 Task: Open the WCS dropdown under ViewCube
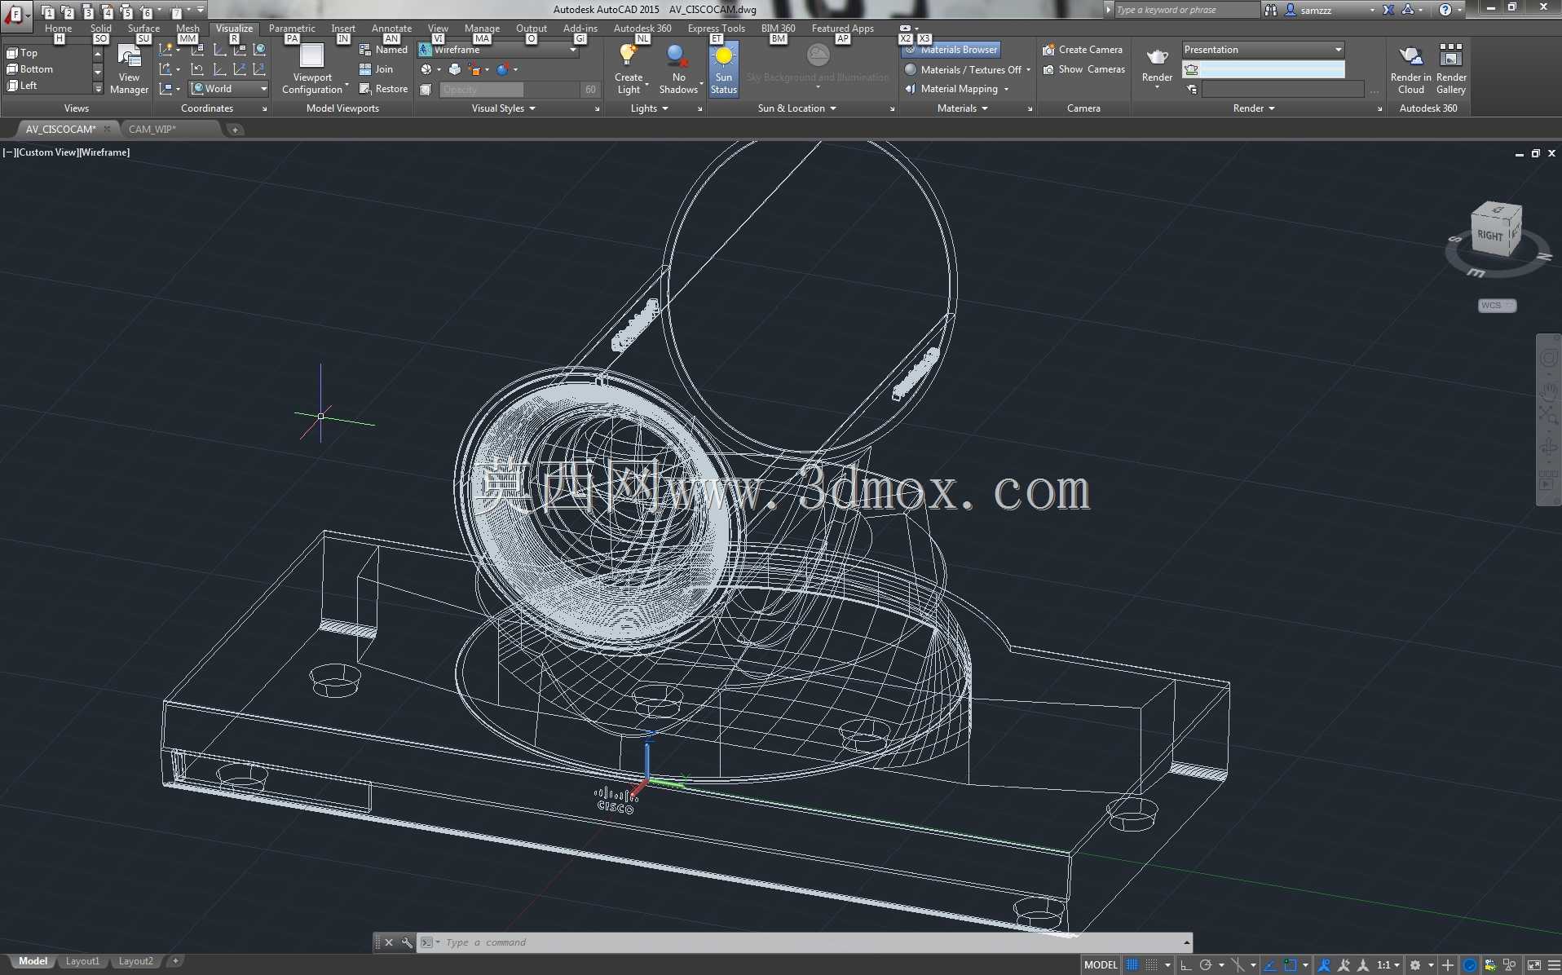point(1497,306)
